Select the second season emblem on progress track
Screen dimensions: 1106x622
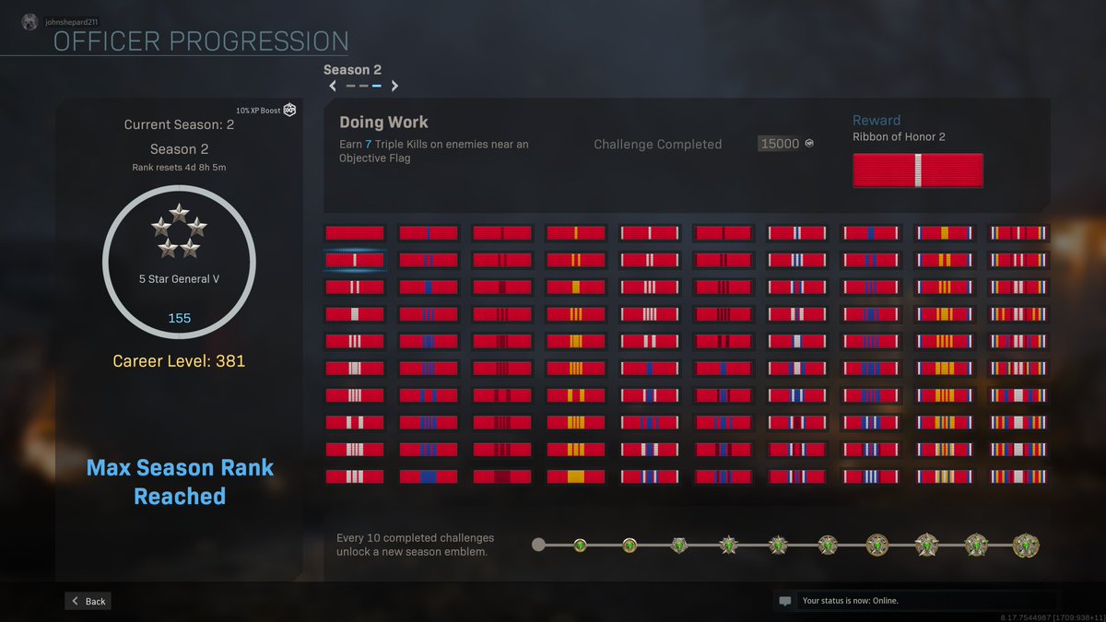click(x=629, y=545)
